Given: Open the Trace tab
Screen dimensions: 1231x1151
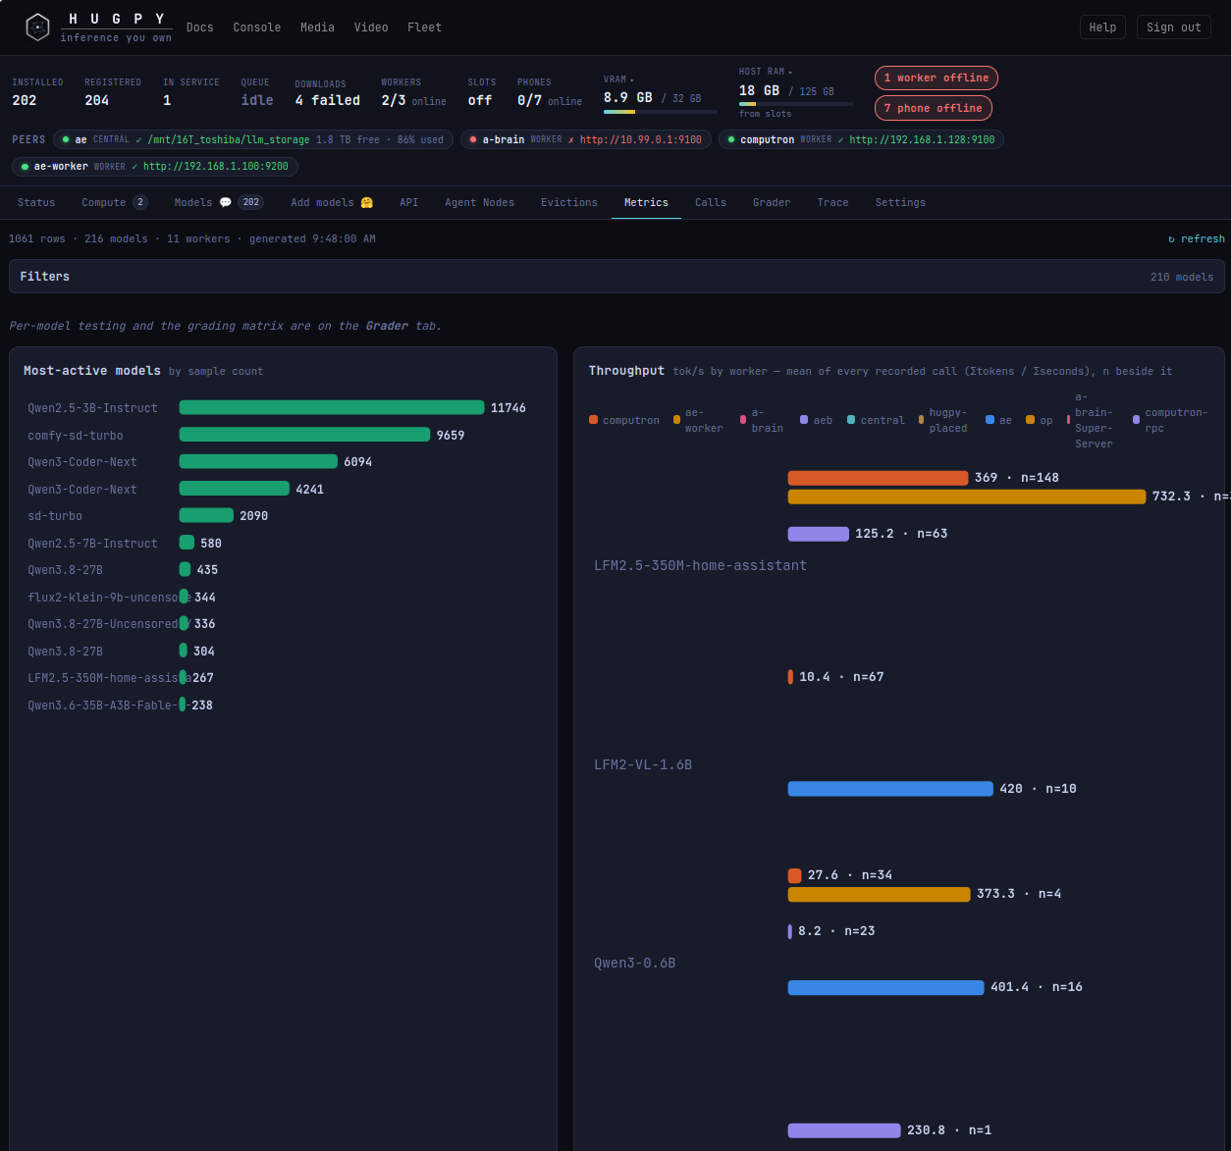Looking at the screenshot, I should point(832,202).
